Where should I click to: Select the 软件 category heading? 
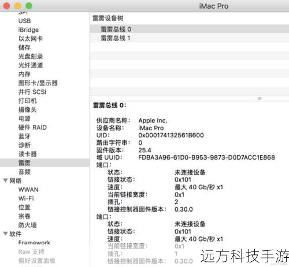(16, 234)
